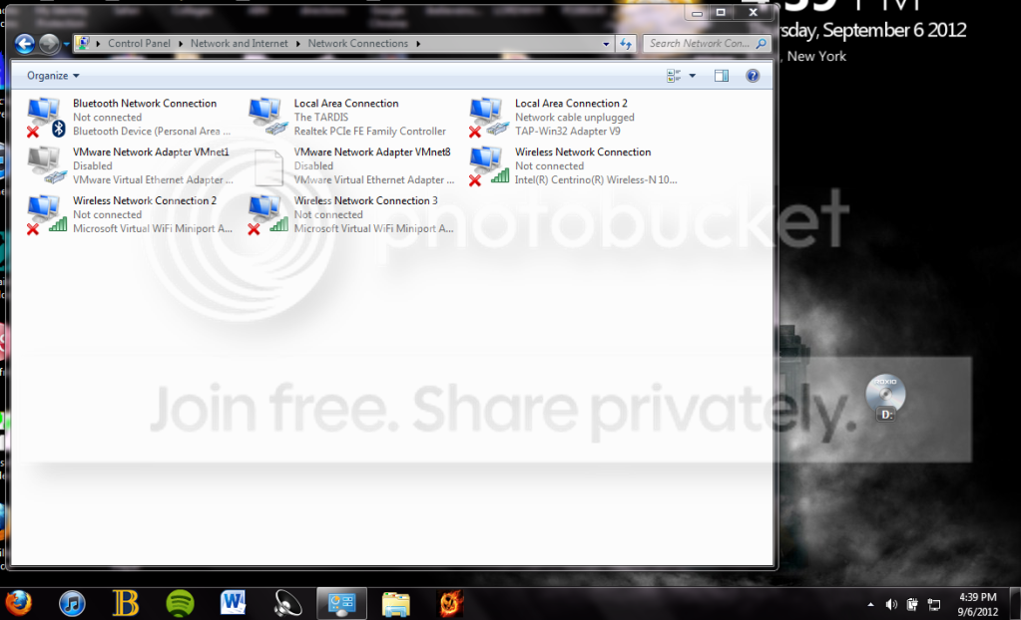Click 'TAP-Win32 Adapter V9' text
The width and height of the screenshot is (1021, 620).
[x=567, y=131]
